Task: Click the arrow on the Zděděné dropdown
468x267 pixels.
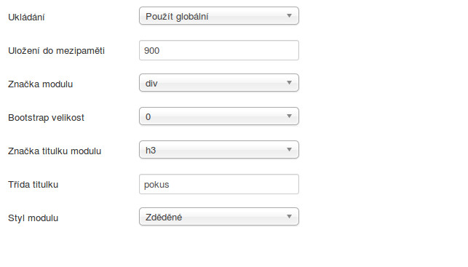Action: pos(289,217)
